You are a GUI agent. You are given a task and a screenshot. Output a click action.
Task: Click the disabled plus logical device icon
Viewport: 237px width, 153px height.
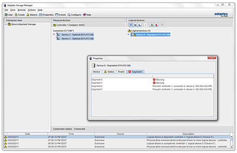146,25
